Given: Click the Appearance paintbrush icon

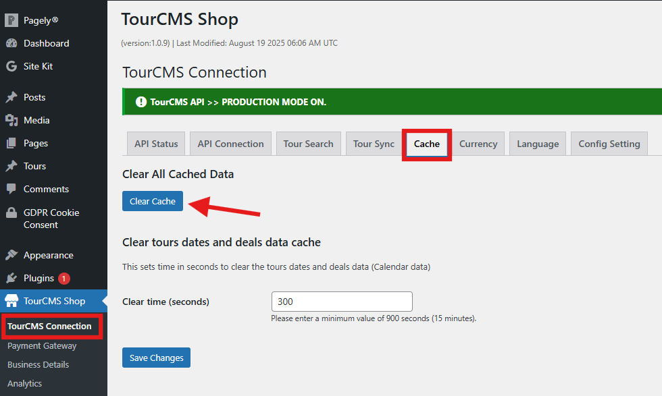Looking at the screenshot, I should (11, 255).
